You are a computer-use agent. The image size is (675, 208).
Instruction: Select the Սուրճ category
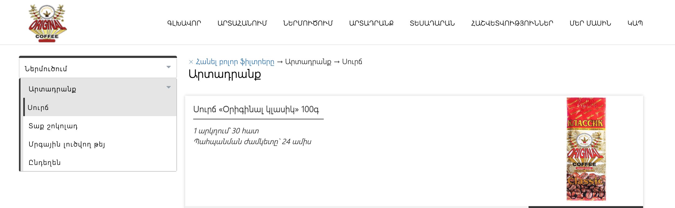coord(100,107)
